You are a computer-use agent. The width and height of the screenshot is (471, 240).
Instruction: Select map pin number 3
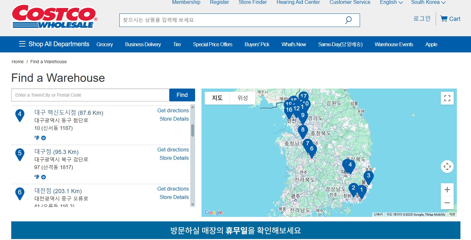(369, 177)
